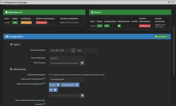Image resolution: width=176 pixels, height=106 pixels.
Task: Click the Dépendances panel header
Action: click(44, 12)
